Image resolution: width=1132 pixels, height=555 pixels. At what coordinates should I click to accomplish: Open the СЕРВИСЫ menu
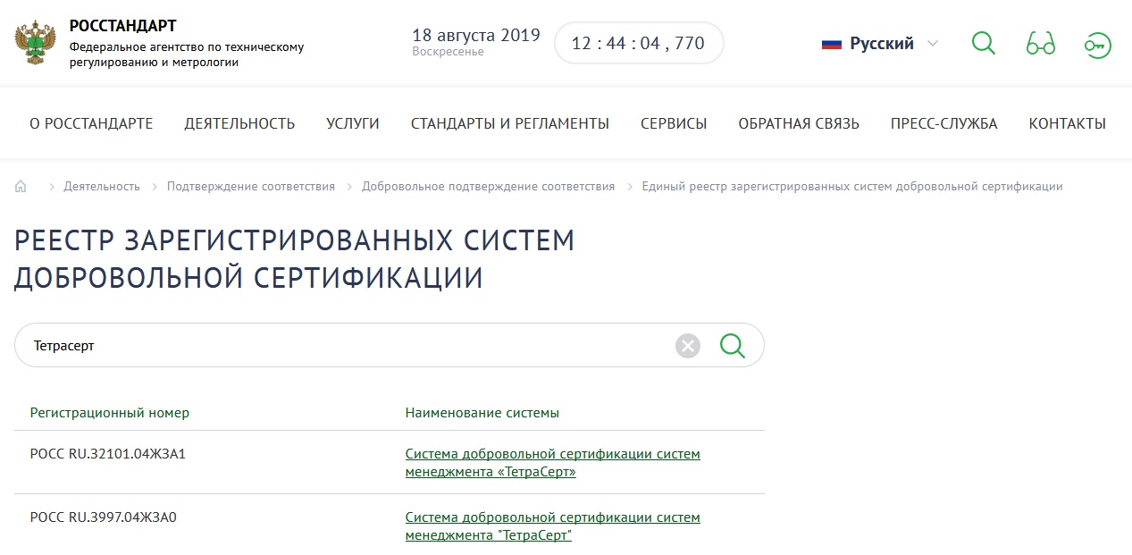(x=674, y=124)
